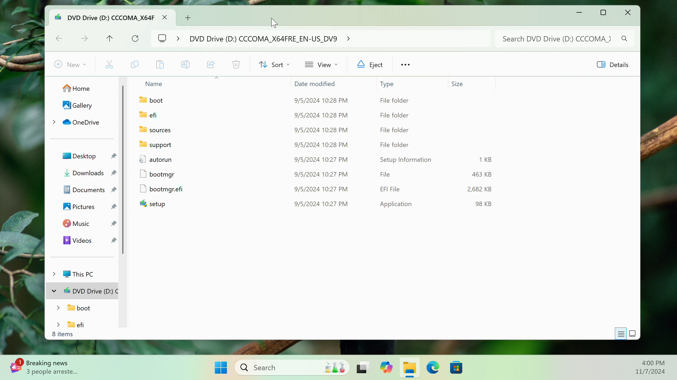
Task: Expand the boot folder in sidebar
Action: coord(58,308)
